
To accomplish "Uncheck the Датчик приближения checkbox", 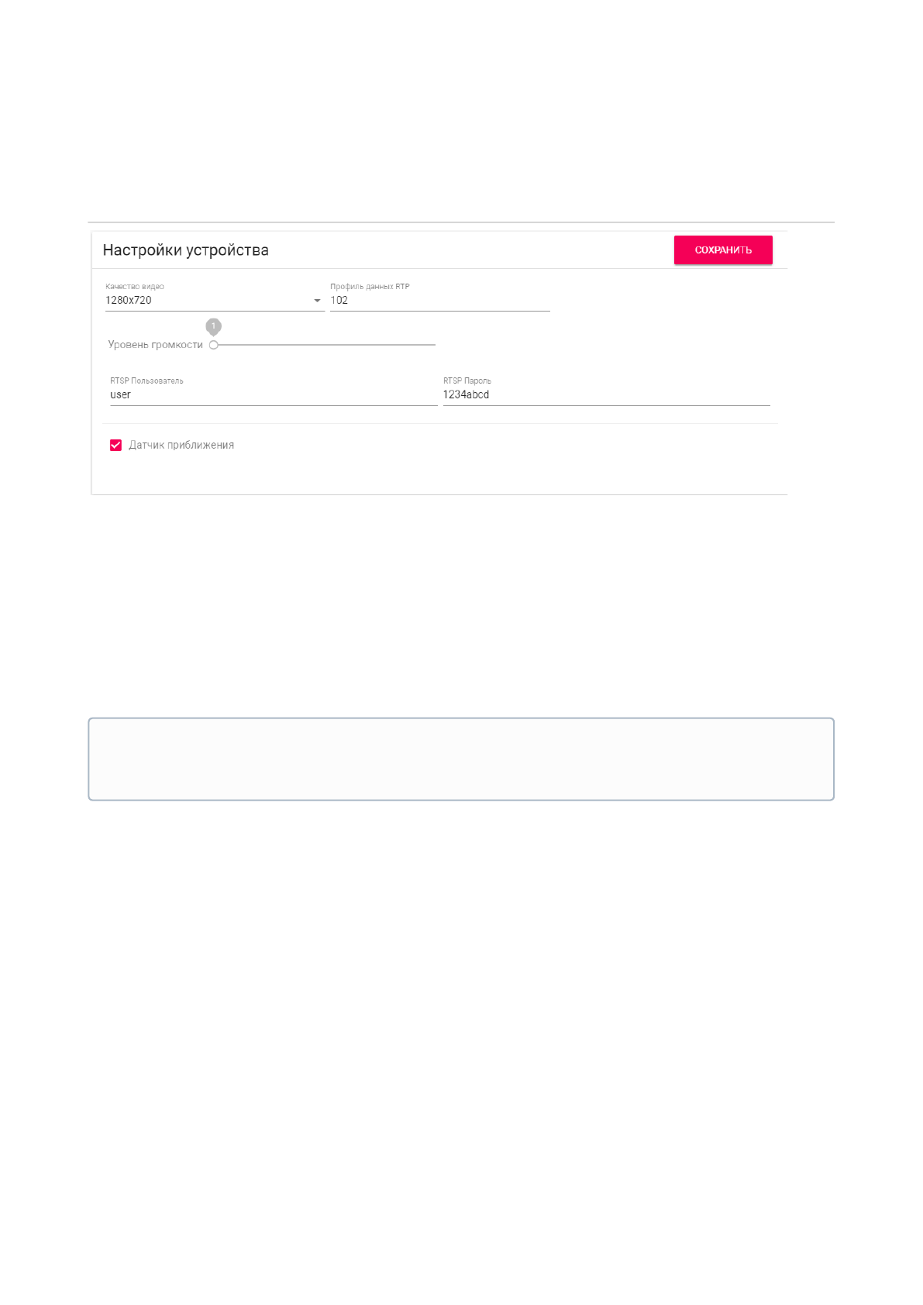I will pos(116,446).
